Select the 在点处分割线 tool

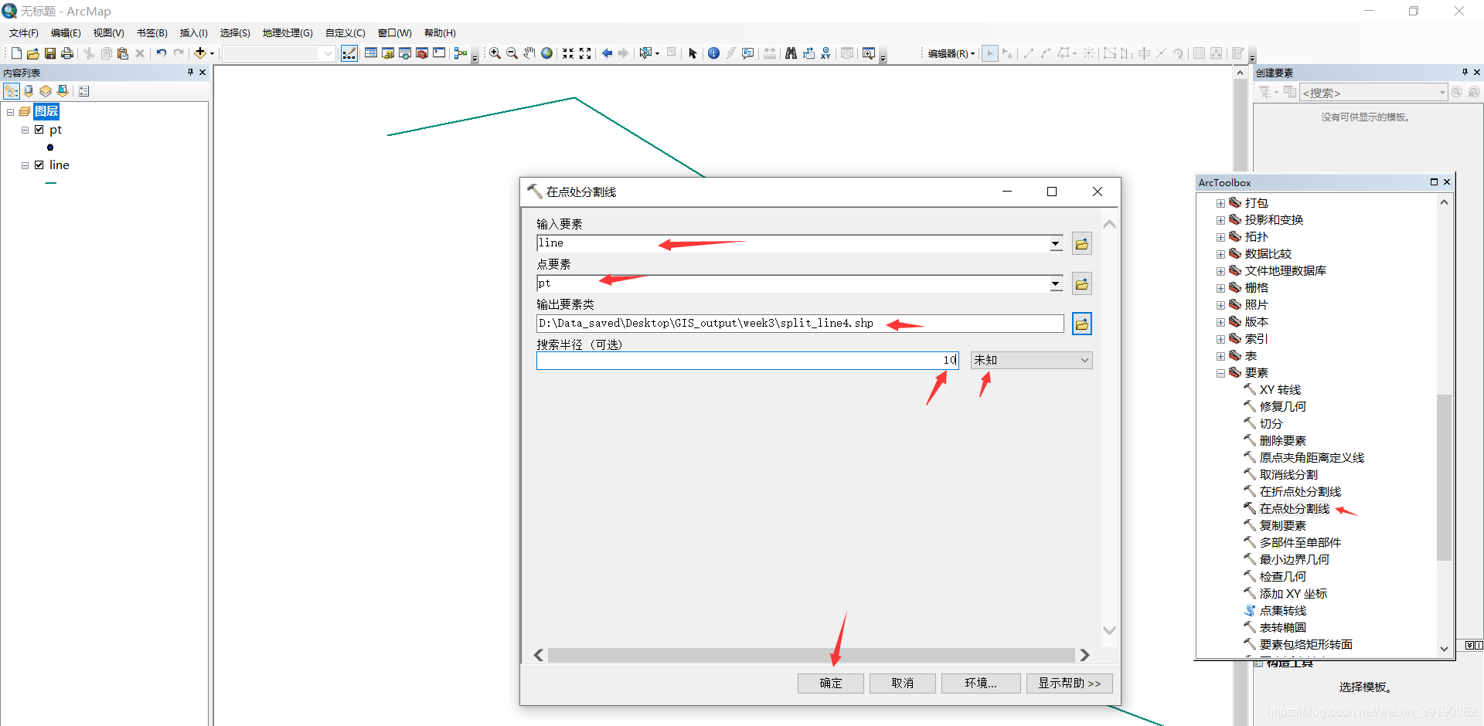point(1295,509)
